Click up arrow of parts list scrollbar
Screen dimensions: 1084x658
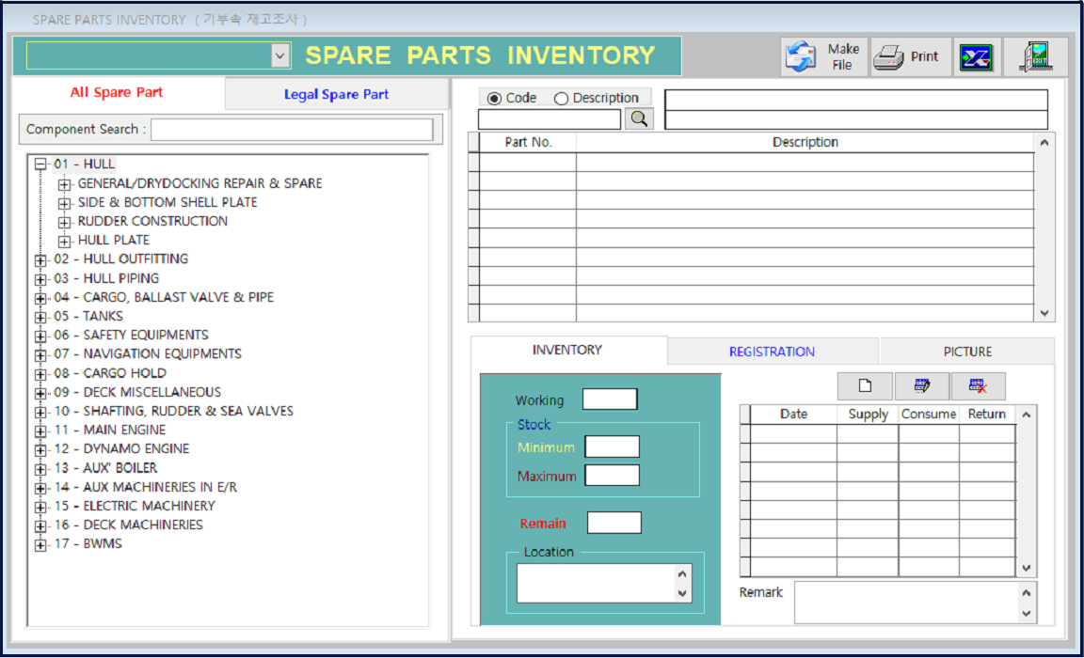(x=1044, y=143)
